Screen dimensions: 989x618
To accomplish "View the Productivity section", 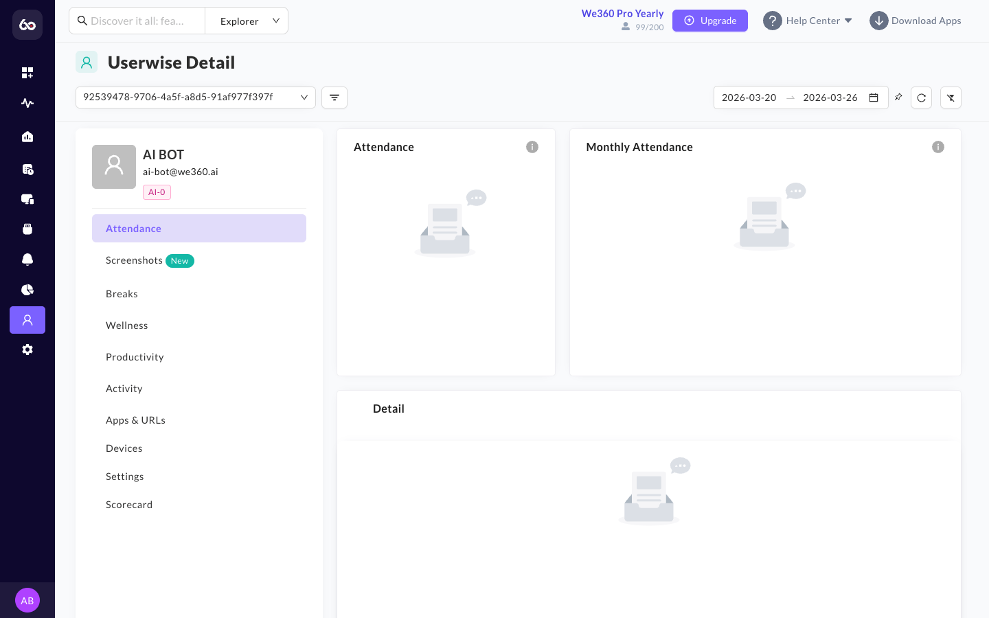I will point(199,357).
